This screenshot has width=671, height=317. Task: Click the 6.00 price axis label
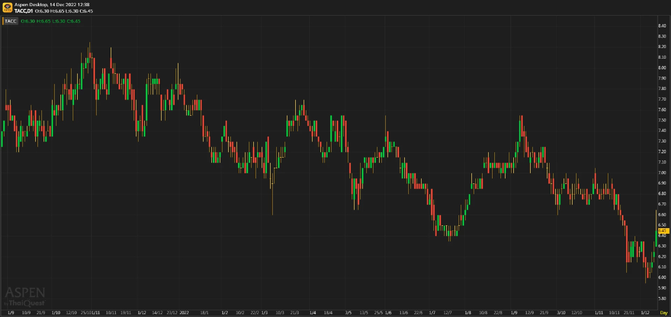(663, 278)
